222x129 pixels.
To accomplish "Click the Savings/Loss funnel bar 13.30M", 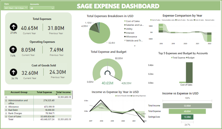I will coord(187,117).
